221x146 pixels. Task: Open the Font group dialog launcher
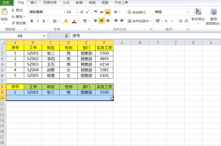coord(89,29)
